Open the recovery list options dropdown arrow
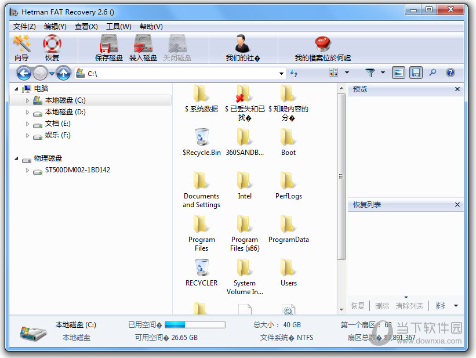 coord(456,306)
